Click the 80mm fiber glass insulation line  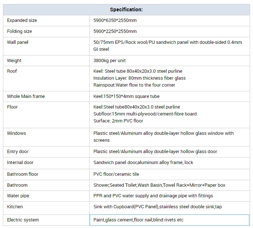(139, 78)
